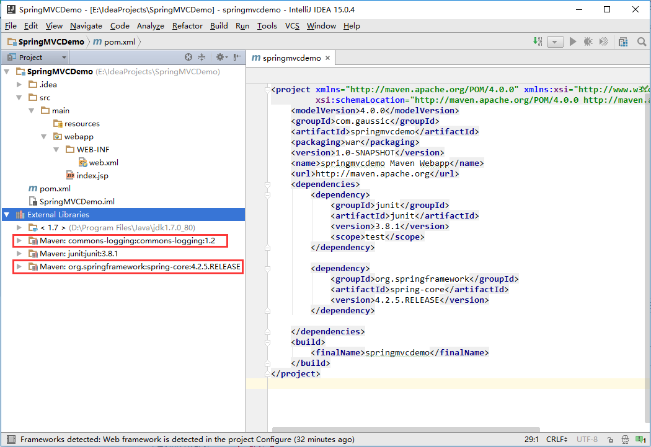This screenshot has height=447, width=651.
Task: Expand the commons-logging library node
Action: (x=19, y=240)
